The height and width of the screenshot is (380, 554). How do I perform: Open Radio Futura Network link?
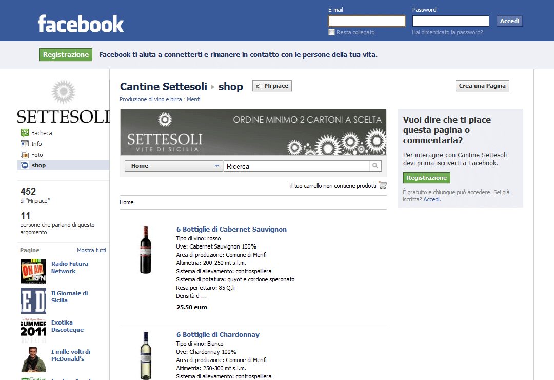[x=70, y=268]
